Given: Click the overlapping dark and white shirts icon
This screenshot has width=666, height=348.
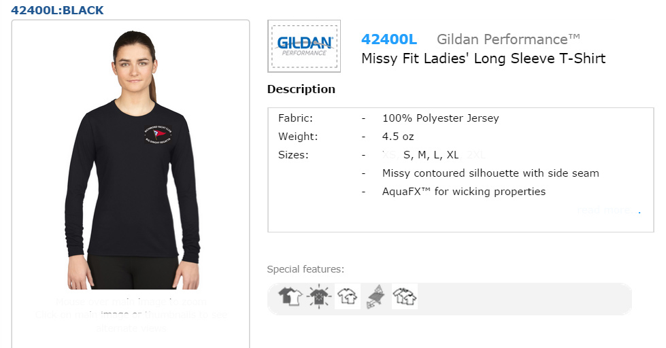Looking at the screenshot, I should coord(290,296).
